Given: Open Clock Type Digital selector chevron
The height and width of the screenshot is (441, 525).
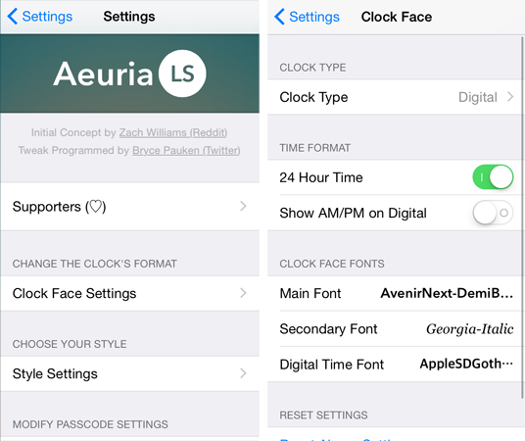Looking at the screenshot, I should tap(510, 97).
